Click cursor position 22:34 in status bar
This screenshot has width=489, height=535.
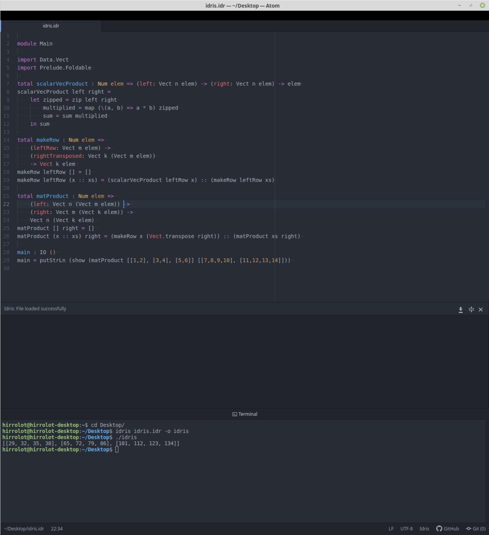tap(57, 529)
